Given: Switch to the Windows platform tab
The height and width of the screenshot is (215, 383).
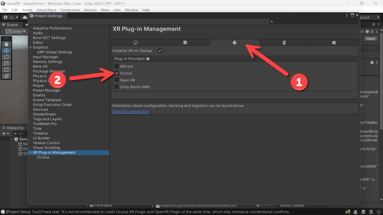Looking at the screenshot, I should click(334, 43).
